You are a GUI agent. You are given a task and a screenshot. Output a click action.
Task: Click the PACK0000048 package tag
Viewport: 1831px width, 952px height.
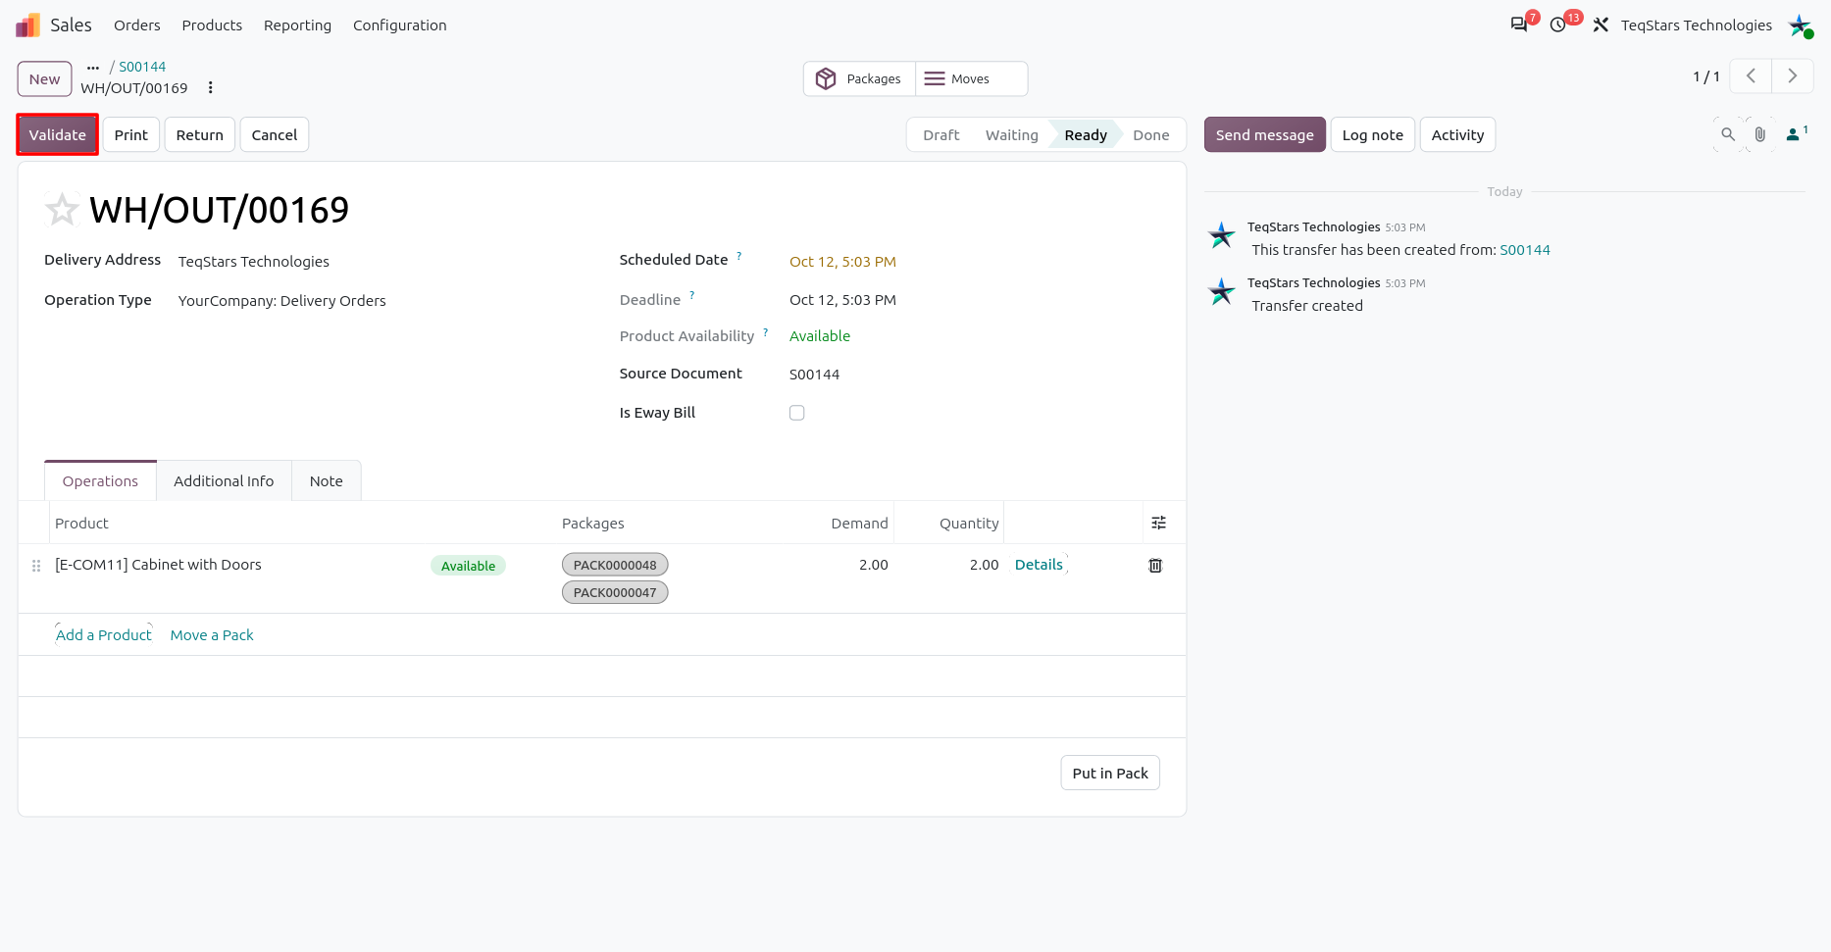click(x=615, y=565)
